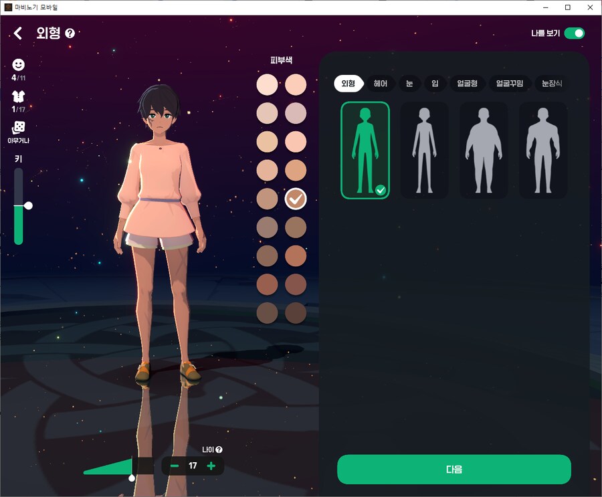Screen dimensions: 602x497
Task: Select the muscular body type
Action: (x=543, y=151)
